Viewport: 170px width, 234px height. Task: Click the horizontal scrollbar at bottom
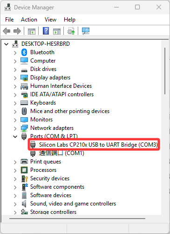click(x=77, y=219)
